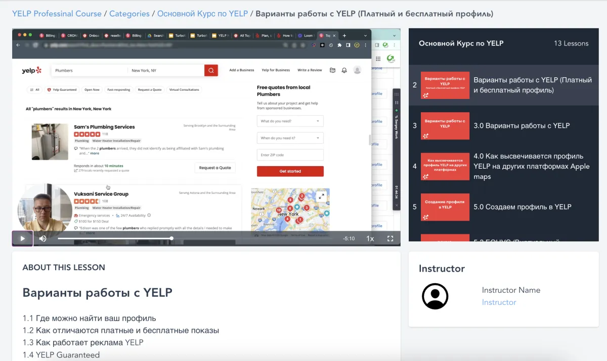The height and width of the screenshot is (361, 607).
Task: Open the Yelp notifications bell
Action: (x=344, y=70)
